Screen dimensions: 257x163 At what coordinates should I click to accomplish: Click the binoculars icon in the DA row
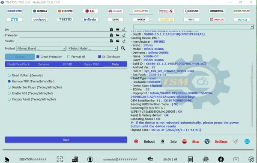[111, 29]
